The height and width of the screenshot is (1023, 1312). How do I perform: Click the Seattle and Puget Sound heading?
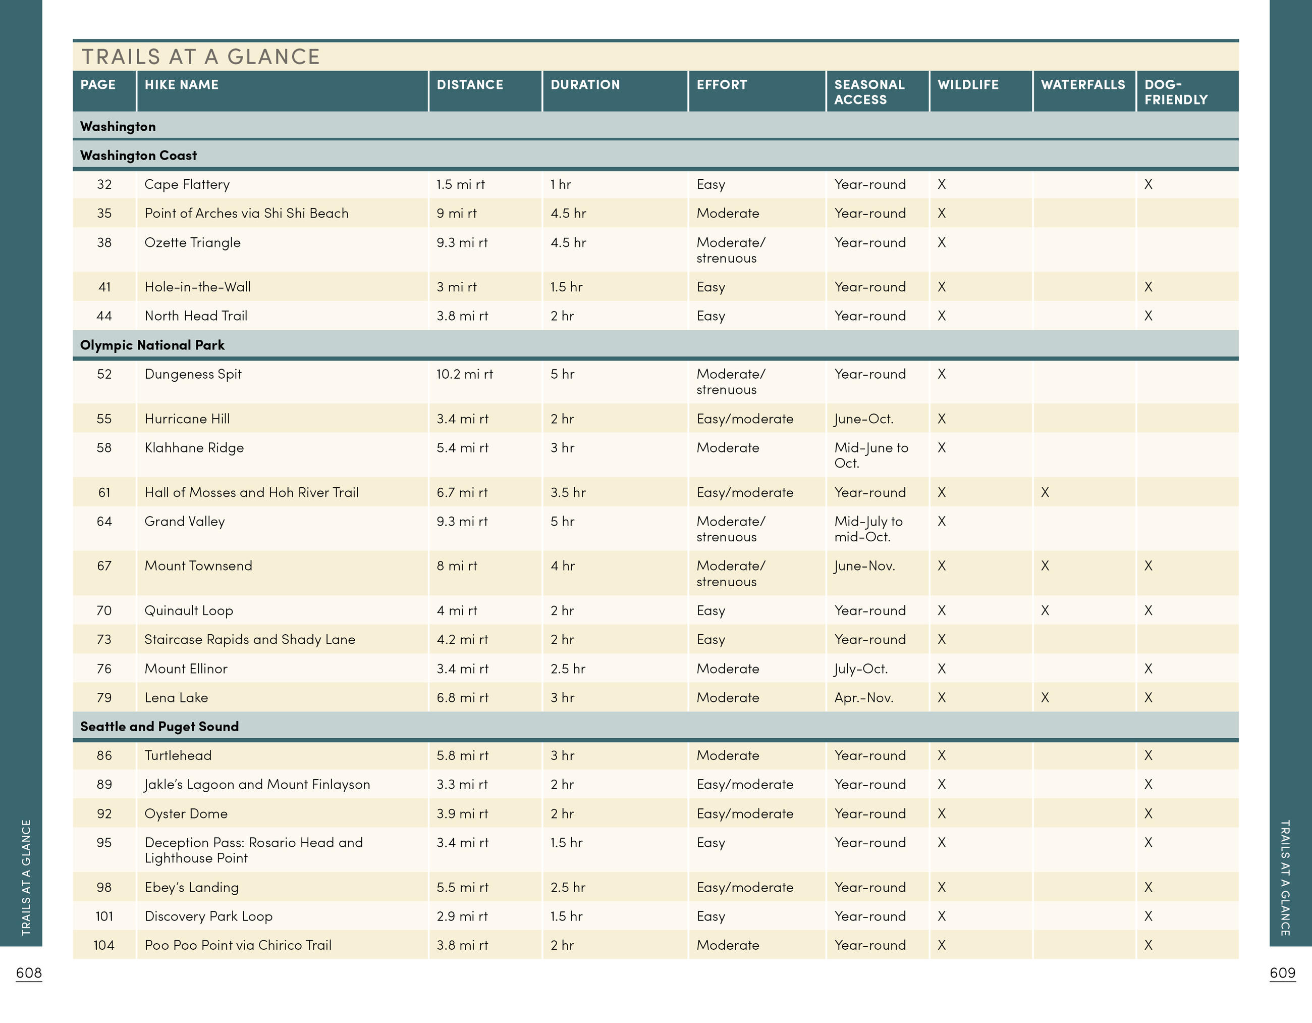[159, 726]
